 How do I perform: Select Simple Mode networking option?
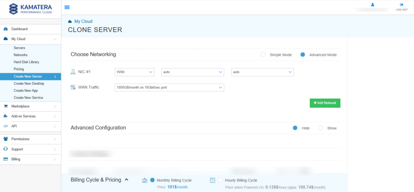(x=263, y=55)
